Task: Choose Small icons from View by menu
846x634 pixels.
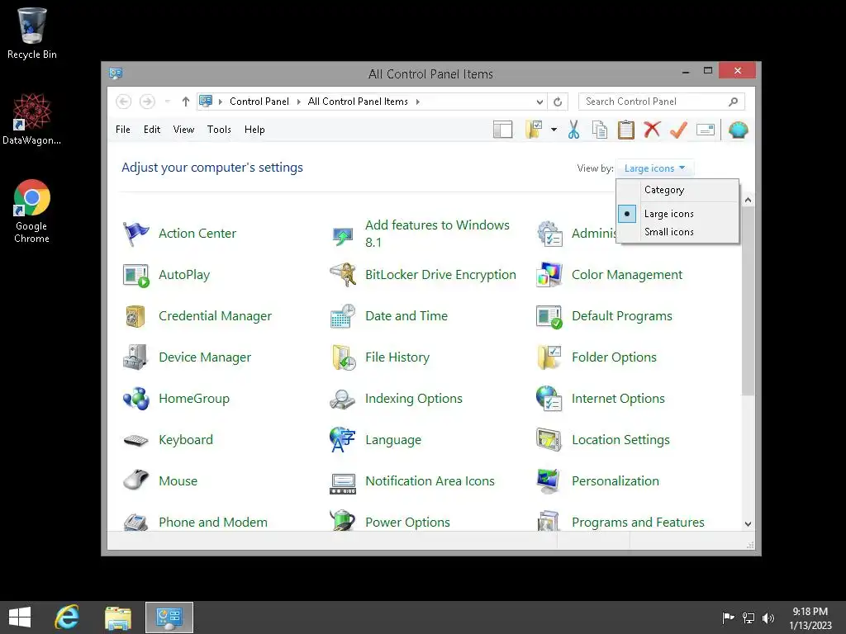Action: click(x=669, y=232)
